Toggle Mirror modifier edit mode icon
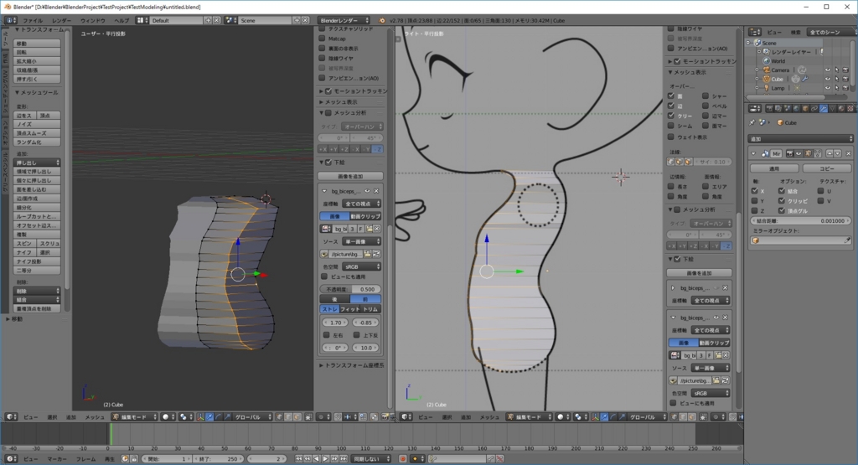The width and height of the screenshot is (858, 465). click(809, 153)
